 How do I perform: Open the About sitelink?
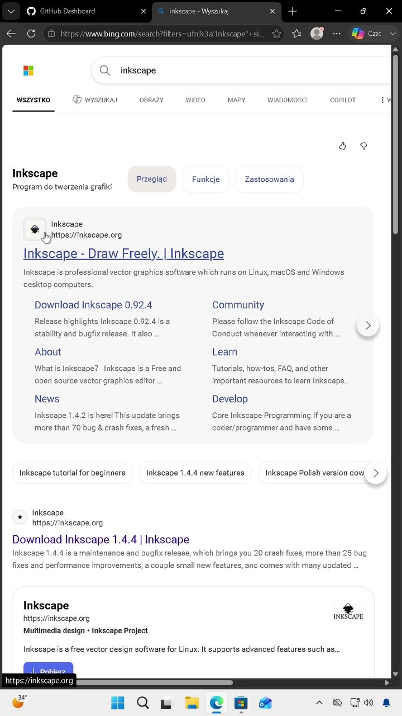click(x=48, y=352)
